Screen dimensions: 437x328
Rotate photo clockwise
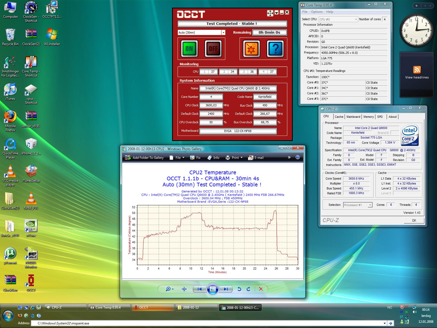249,289
